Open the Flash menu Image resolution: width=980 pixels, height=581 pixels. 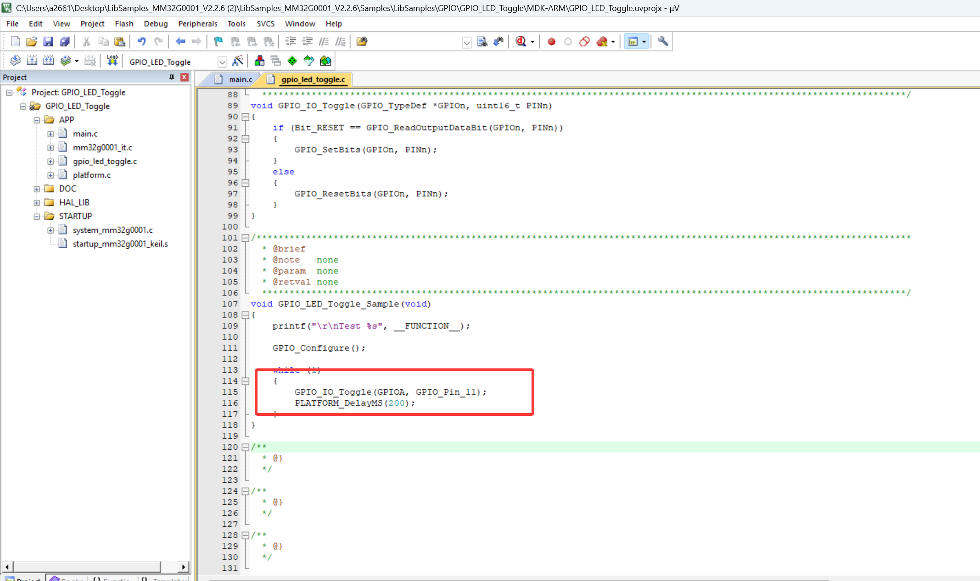[x=124, y=24]
